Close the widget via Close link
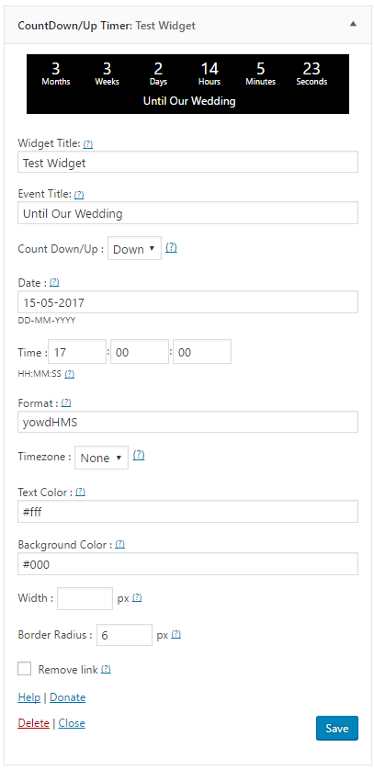 point(72,723)
